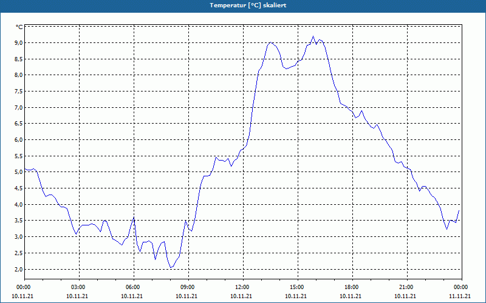Click the '00:00' time label above '10.11.21'
The height and width of the screenshot is (303, 486).
coord(23,287)
